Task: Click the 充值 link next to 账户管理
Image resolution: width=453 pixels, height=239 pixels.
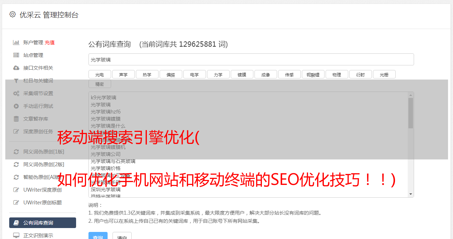Action: click(50, 42)
